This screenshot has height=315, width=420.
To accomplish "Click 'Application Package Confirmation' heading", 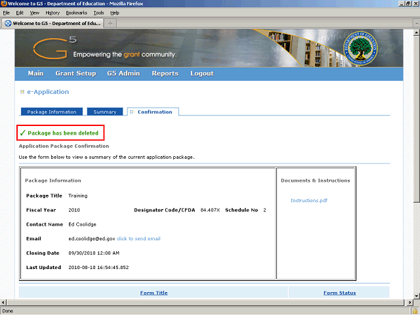I will [x=64, y=146].
